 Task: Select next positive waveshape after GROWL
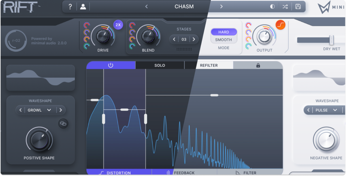61,110
